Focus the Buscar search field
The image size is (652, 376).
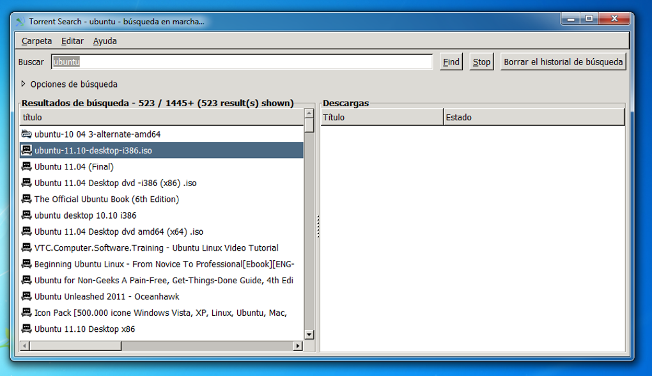point(242,62)
